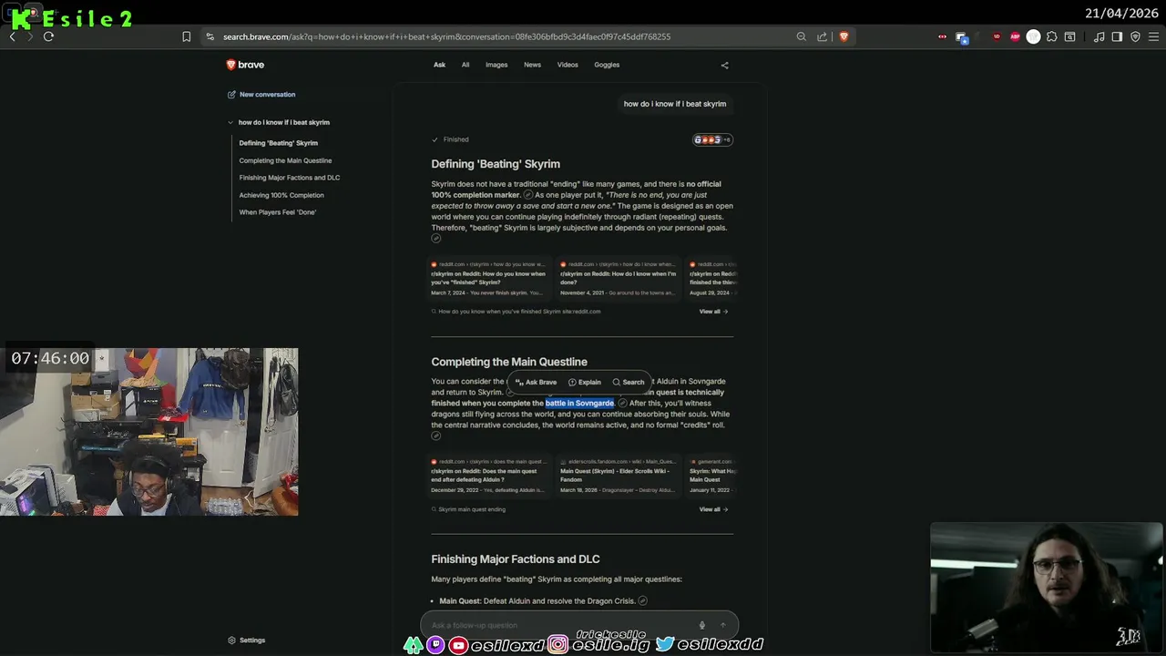
Task: Toggle the browser sidebar panel icon
Action: pos(1117,36)
